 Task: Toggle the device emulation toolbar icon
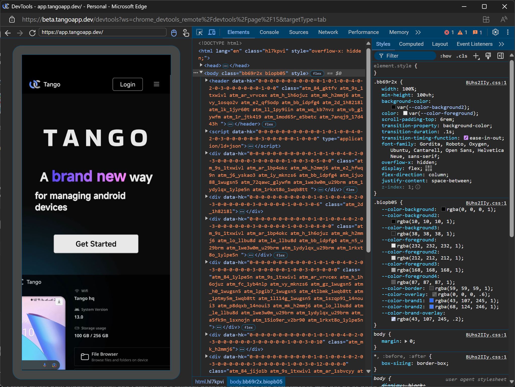point(212,32)
